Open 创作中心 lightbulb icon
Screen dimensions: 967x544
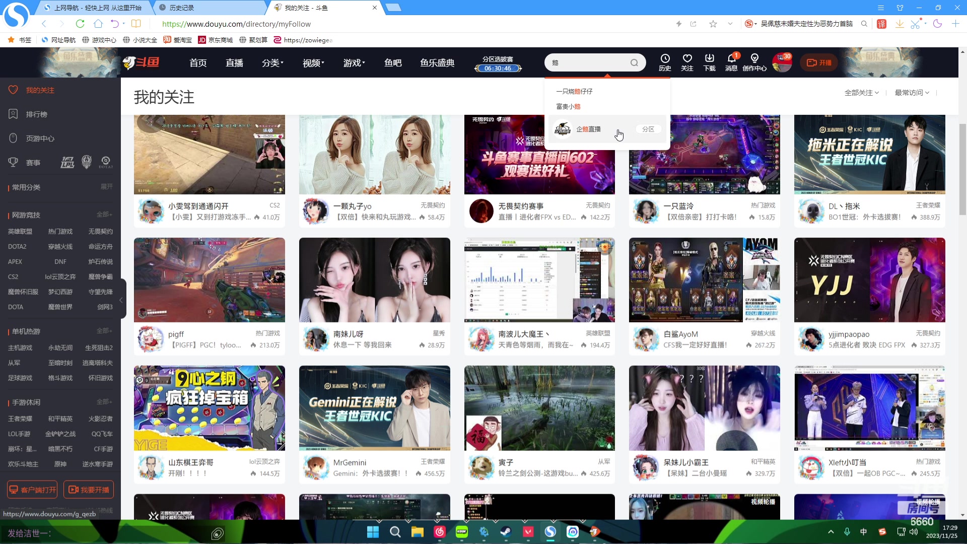(x=754, y=62)
